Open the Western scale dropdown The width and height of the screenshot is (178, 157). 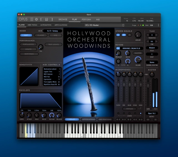pyautogui.click(x=152, y=48)
